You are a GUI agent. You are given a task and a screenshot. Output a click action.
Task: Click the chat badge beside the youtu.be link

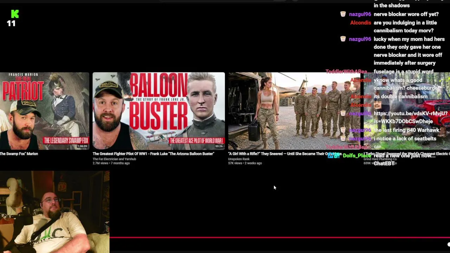coord(343,113)
